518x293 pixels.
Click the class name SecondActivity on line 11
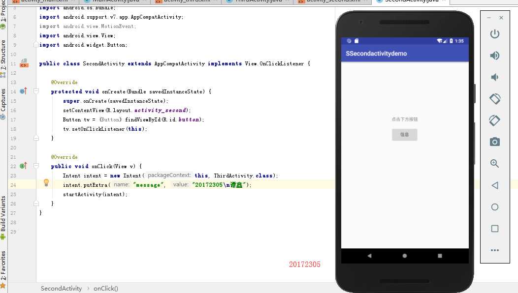pos(104,63)
